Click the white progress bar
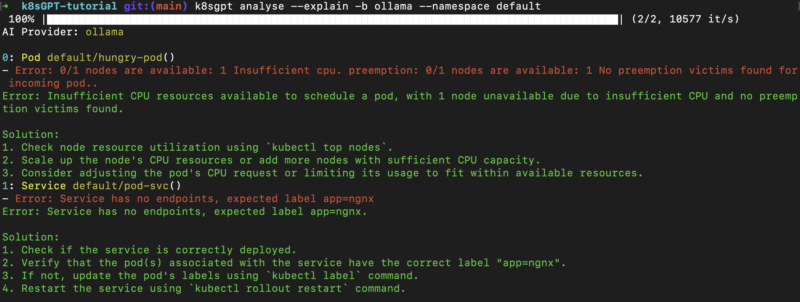This screenshot has height=302, width=800. (332, 19)
